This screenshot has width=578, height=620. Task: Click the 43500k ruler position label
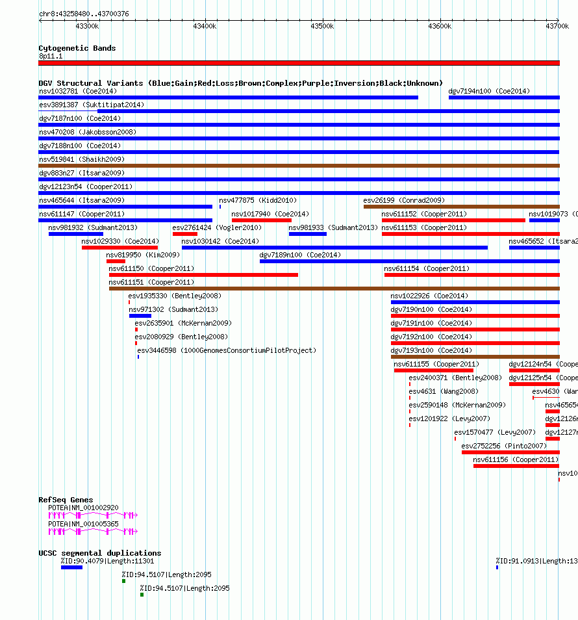pyautogui.click(x=322, y=26)
